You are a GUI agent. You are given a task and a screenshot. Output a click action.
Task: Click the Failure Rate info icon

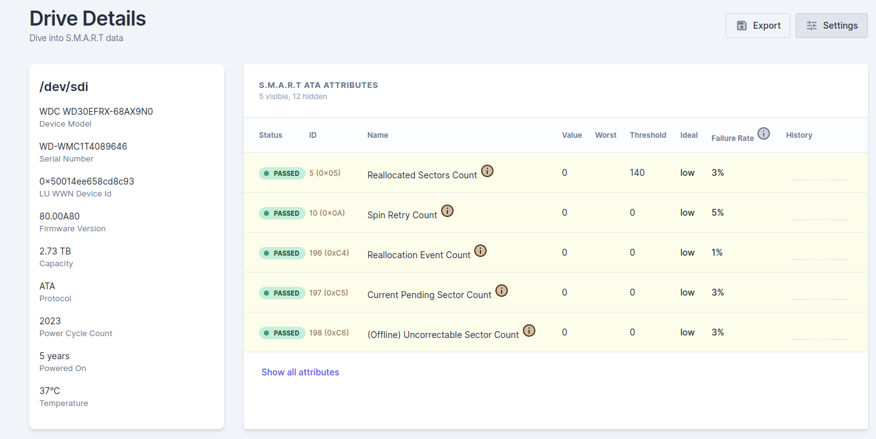point(764,133)
